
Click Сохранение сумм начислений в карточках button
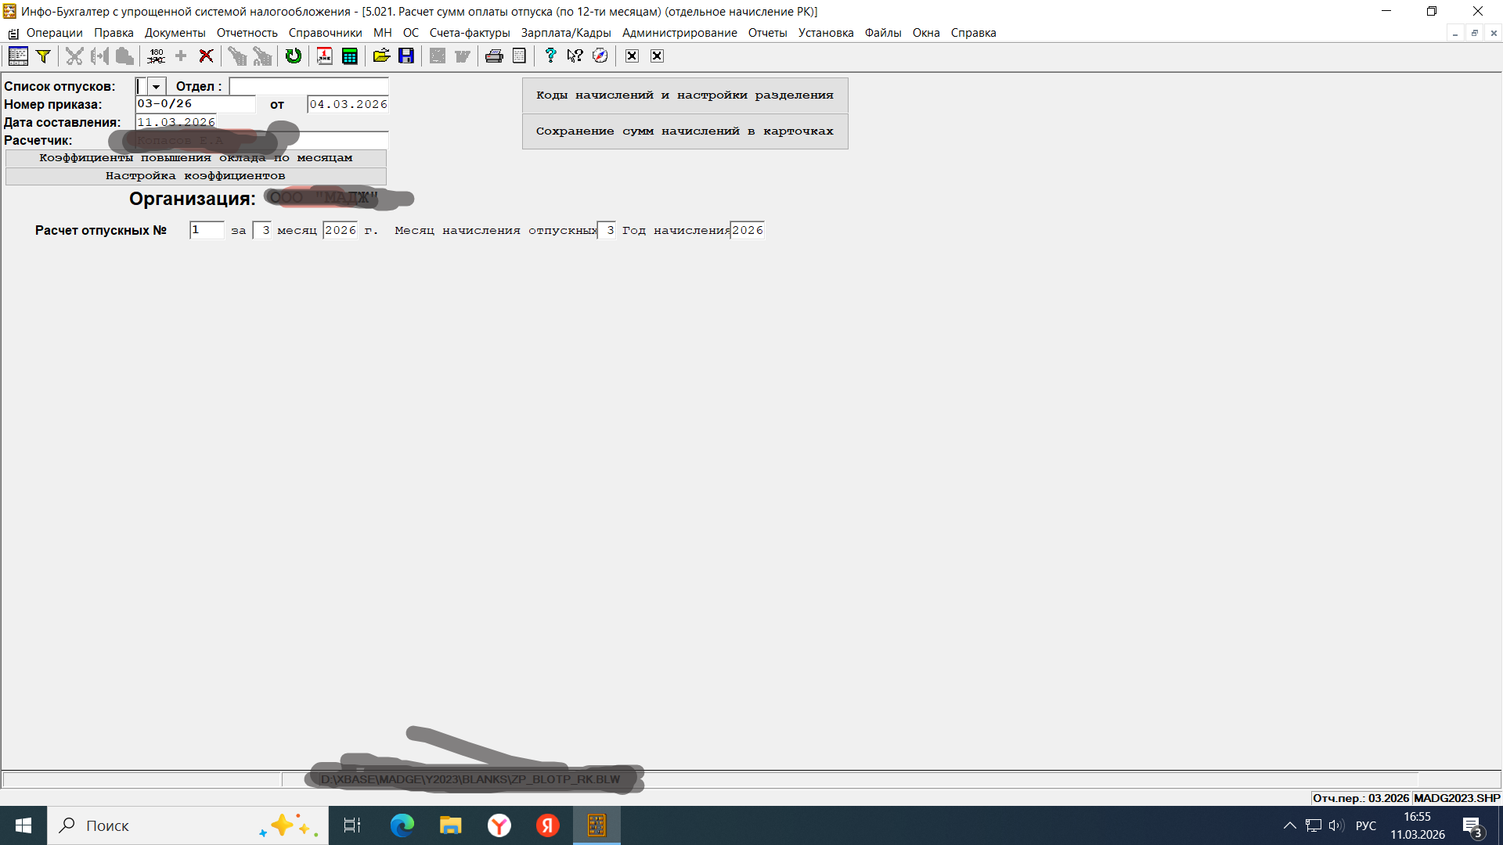pos(684,131)
